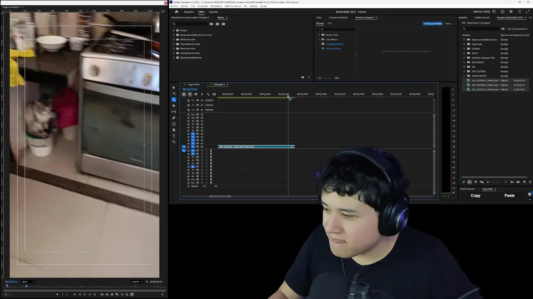Toggle top Subtítulo caption track visibility
This screenshot has width=533, height=299.
click(x=202, y=100)
